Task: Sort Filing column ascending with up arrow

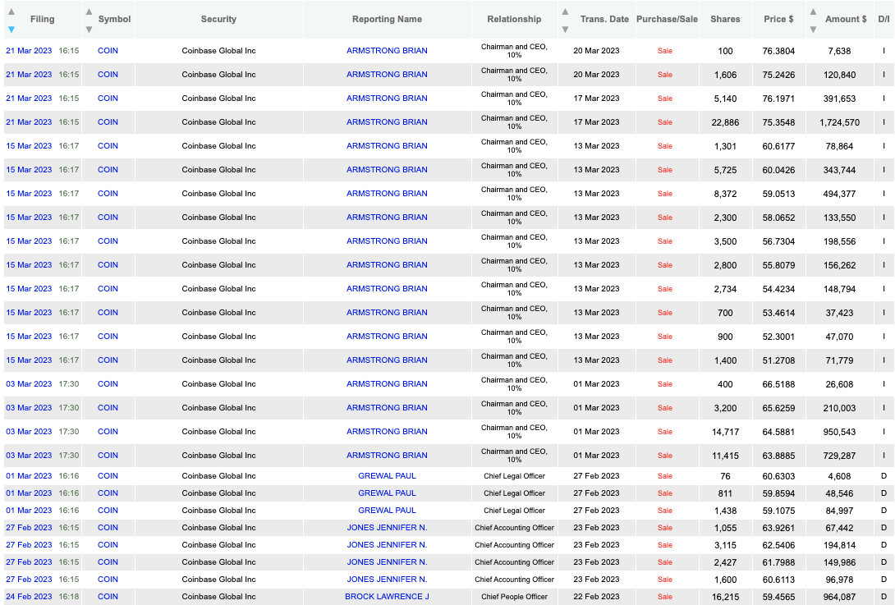Action: pyautogui.click(x=11, y=12)
